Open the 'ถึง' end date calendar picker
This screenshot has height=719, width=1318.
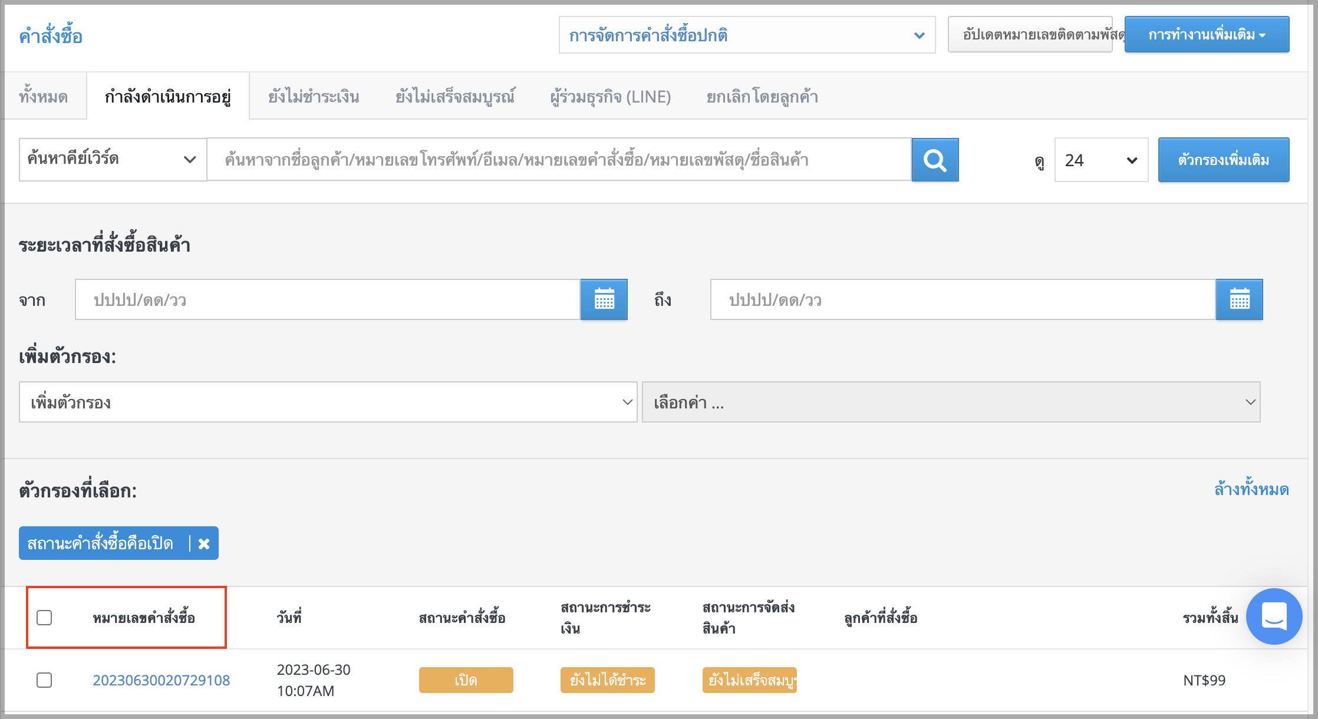coord(1240,299)
